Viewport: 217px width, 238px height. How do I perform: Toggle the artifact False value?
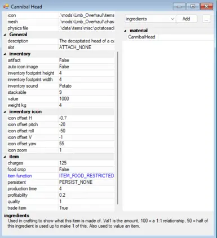[x=86, y=60]
